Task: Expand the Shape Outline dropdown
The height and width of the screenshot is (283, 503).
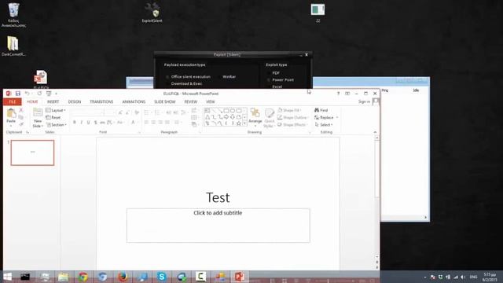Action: point(292,117)
